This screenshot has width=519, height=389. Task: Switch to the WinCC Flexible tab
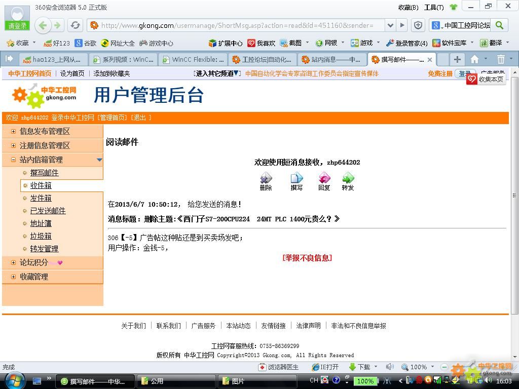click(x=193, y=60)
